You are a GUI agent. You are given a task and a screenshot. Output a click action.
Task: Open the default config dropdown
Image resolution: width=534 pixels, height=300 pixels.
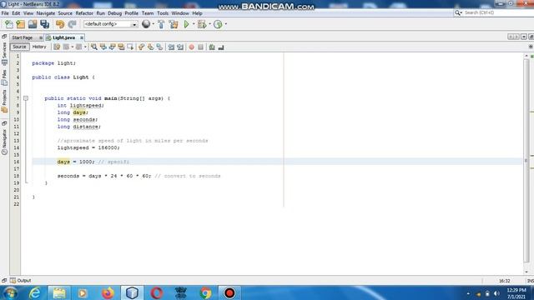tap(111, 24)
